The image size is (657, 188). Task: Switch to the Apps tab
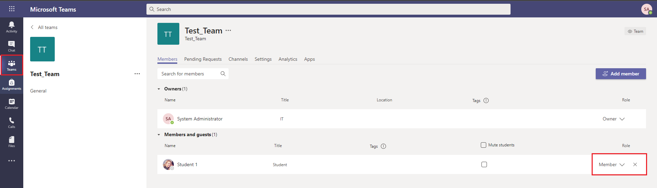[309, 59]
